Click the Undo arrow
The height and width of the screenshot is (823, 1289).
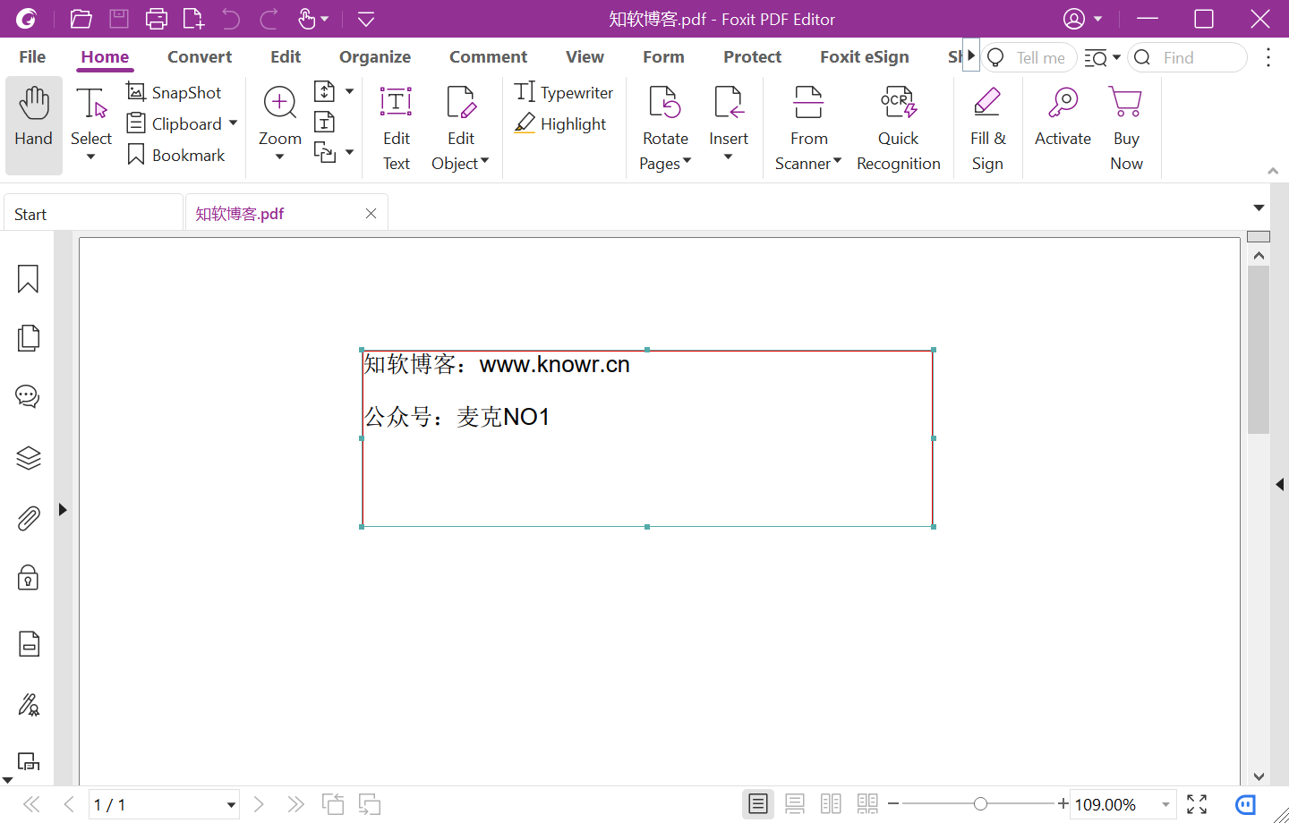pyautogui.click(x=231, y=19)
